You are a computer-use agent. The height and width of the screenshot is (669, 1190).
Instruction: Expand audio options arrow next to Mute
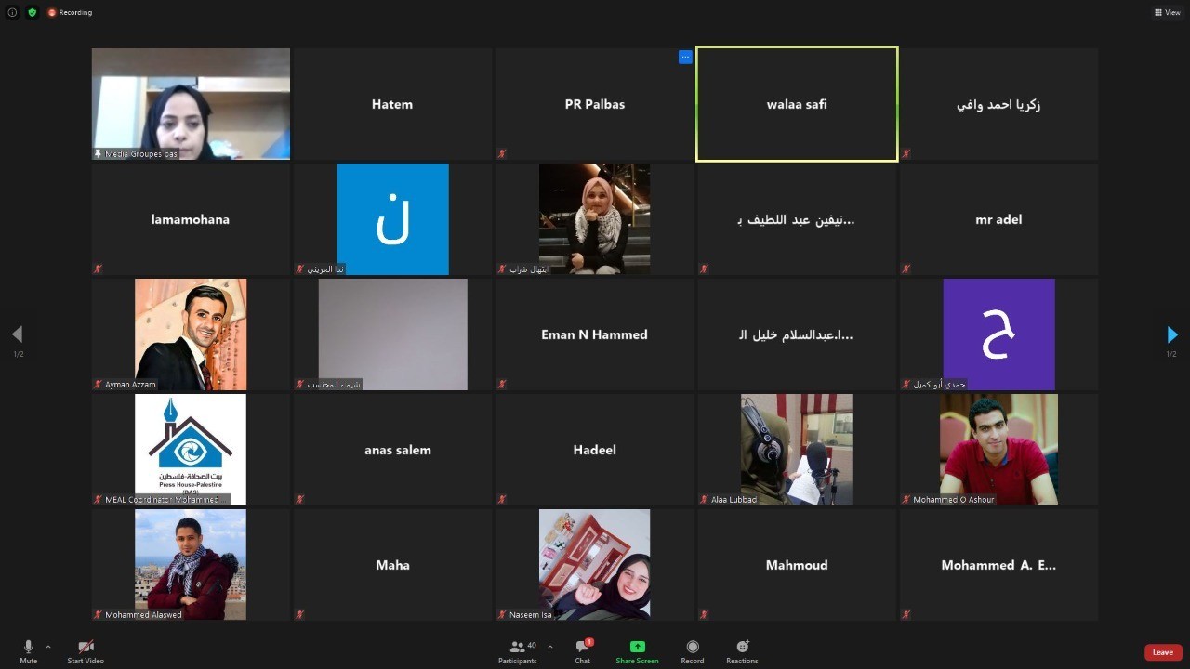point(48,647)
